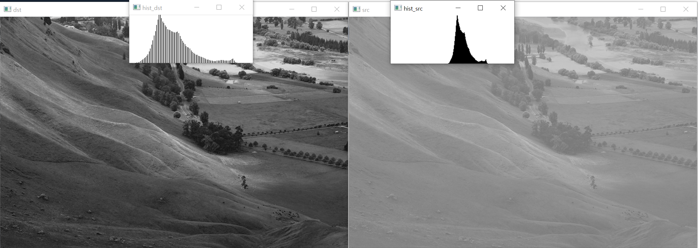Maximize the hist_dst window
This screenshot has width=698, height=248.
[x=219, y=7]
